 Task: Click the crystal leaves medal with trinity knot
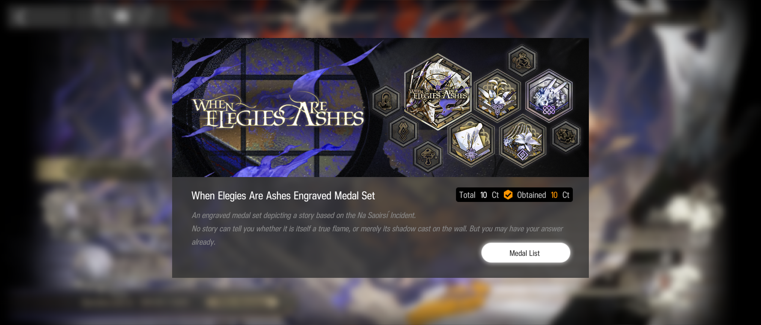point(497,95)
